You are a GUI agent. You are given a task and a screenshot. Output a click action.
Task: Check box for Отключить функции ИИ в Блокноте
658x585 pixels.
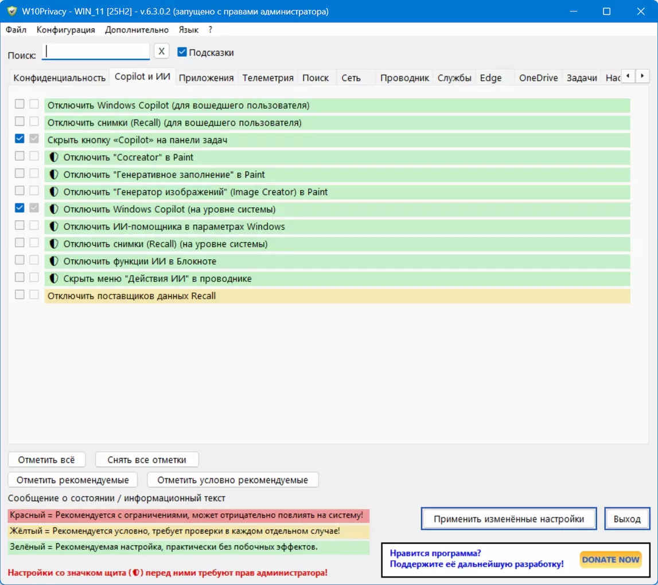20,260
